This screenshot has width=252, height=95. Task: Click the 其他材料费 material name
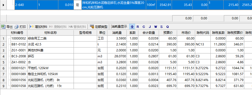50,51
